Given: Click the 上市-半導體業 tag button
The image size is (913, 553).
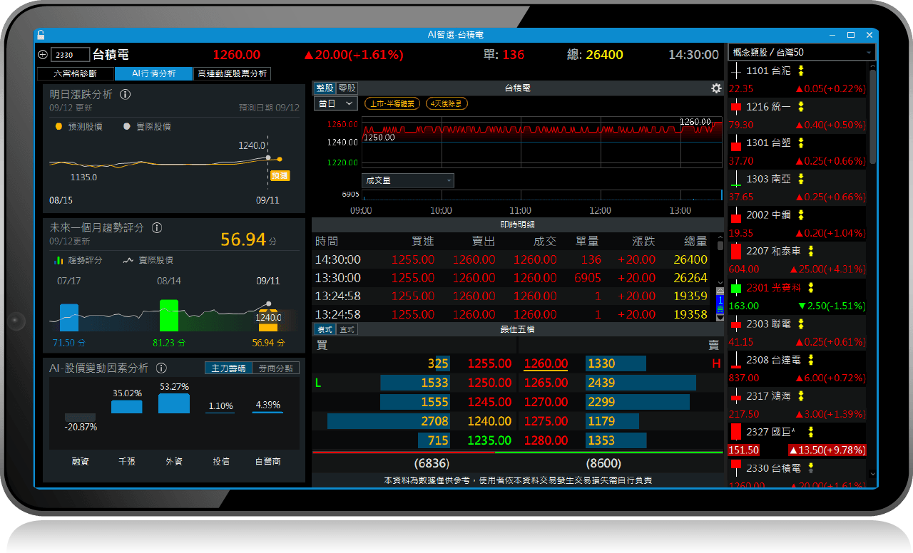Looking at the screenshot, I should point(392,103).
